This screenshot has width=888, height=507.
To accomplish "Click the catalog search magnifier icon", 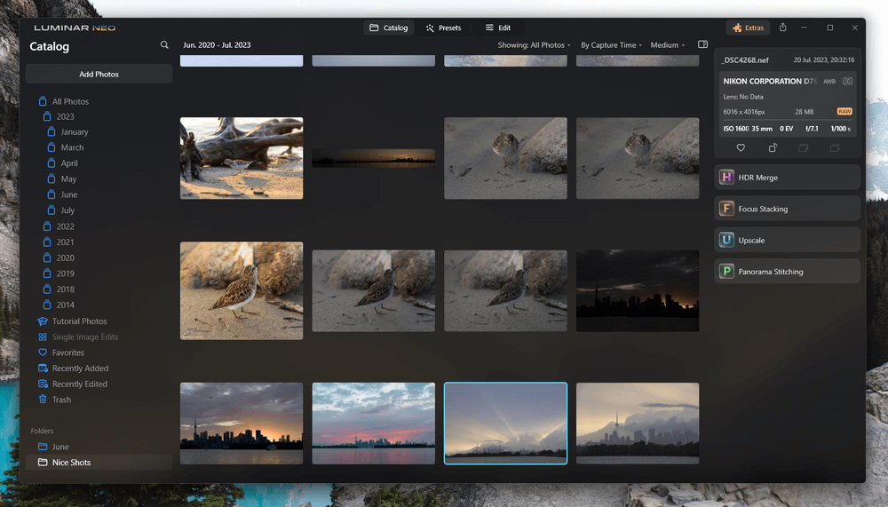I will pyautogui.click(x=164, y=45).
